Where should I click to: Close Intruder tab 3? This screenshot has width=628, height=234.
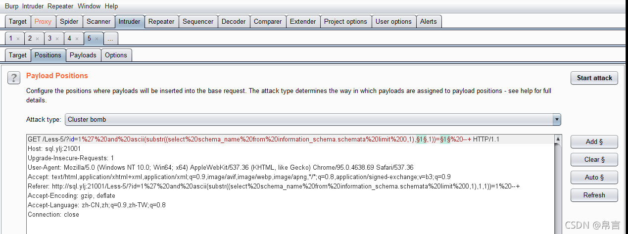pyautogui.click(x=57, y=39)
